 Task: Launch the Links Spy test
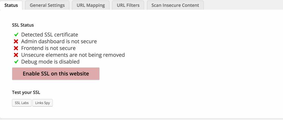42,103
